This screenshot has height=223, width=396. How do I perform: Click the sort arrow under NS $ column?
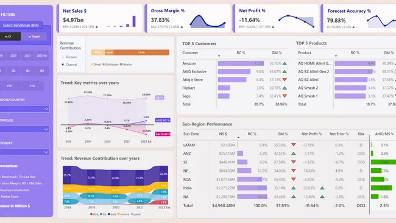(238, 137)
